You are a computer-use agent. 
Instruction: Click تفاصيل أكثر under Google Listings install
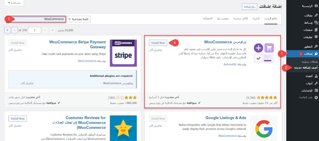click(155, 126)
